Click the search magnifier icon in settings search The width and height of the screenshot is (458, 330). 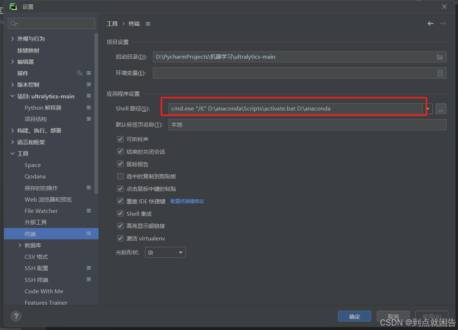[x=14, y=23]
